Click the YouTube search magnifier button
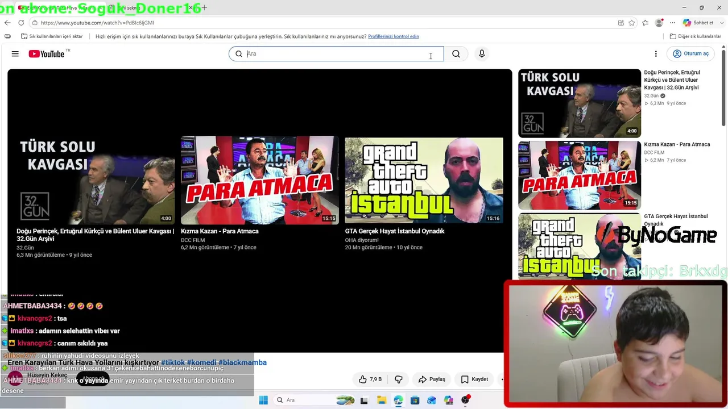Image resolution: width=728 pixels, height=409 pixels. 456,54
